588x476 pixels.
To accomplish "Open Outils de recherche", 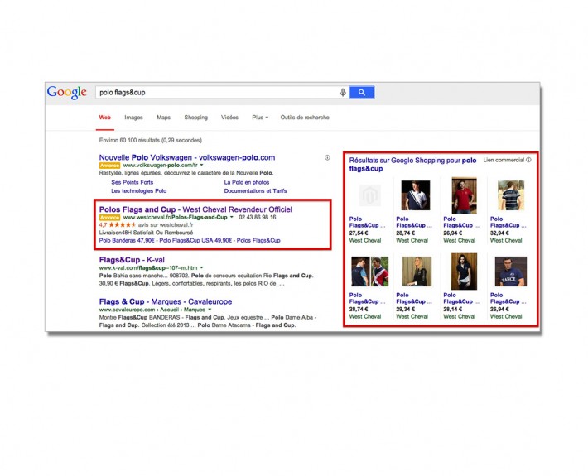I will pyautogui.click(x=305, y=118).
